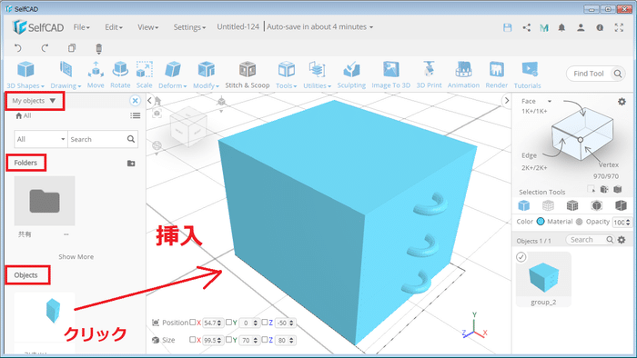Viewport: 637px width, 358px height.
Task: Toggle the Size Y checkbox
Action: [x=228, y=339]
